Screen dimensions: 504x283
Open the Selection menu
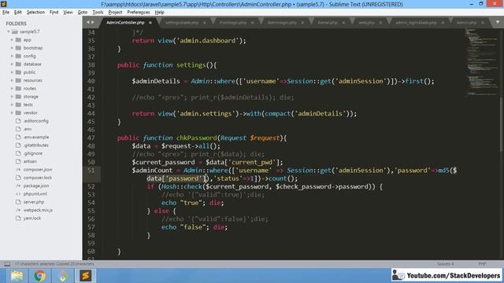pyautogui.click(x=35, y=13)
